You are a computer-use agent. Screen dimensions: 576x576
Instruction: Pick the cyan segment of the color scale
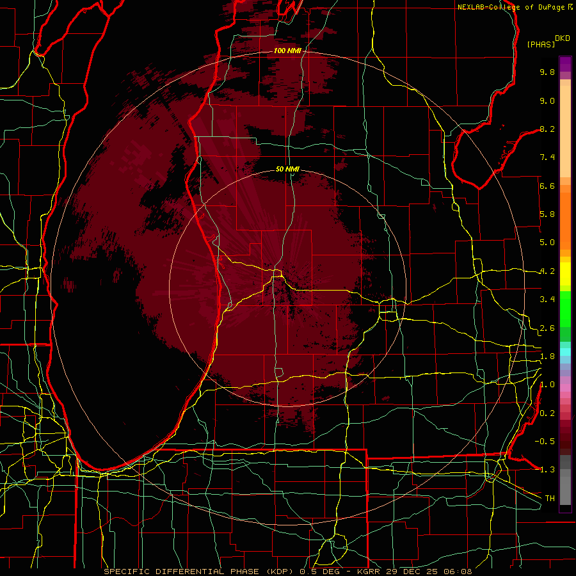[x=565, y=352]
